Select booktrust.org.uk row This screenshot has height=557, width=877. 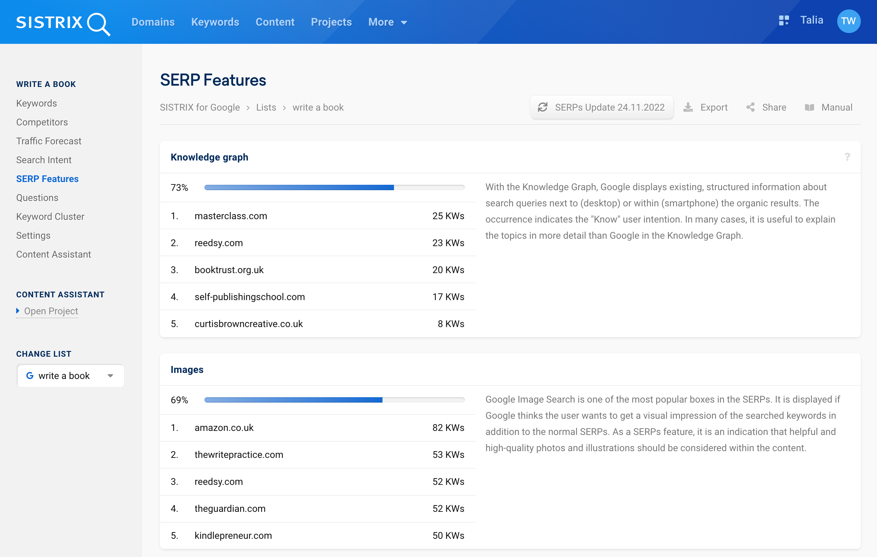318,270
